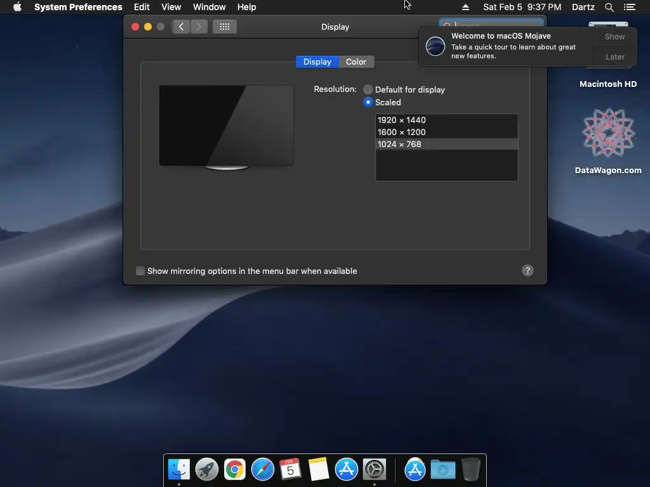Open the Edit menu
Viewport: 650px width, 487px height.
tap(142, 7)
